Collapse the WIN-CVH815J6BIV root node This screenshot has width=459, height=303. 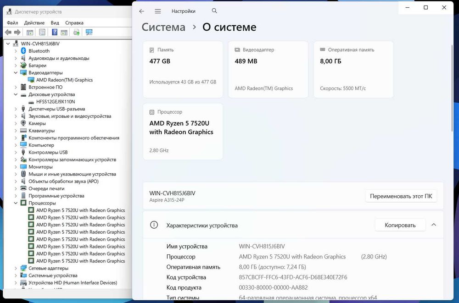[8, 44]
